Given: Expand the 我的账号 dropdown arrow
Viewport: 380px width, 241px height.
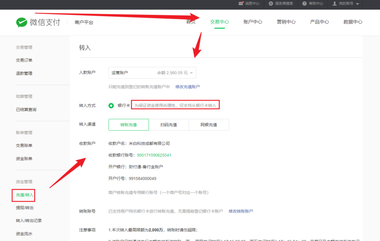Looking at the screenshot, I should tap(357, 4).
